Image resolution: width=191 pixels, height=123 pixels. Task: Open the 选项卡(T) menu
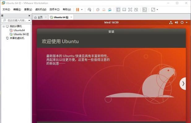(x=54, y=10)
